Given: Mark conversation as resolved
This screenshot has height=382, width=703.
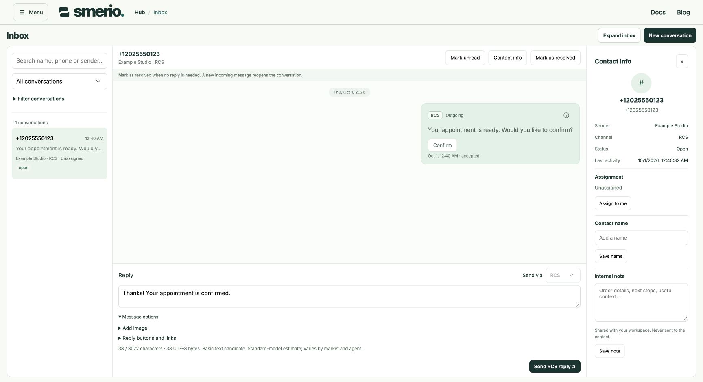Looking at the screenshot, I should 555,58.
